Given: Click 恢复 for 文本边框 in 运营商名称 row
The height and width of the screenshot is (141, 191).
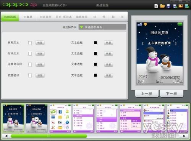Looking at the screenshot, I should (108, 64).
